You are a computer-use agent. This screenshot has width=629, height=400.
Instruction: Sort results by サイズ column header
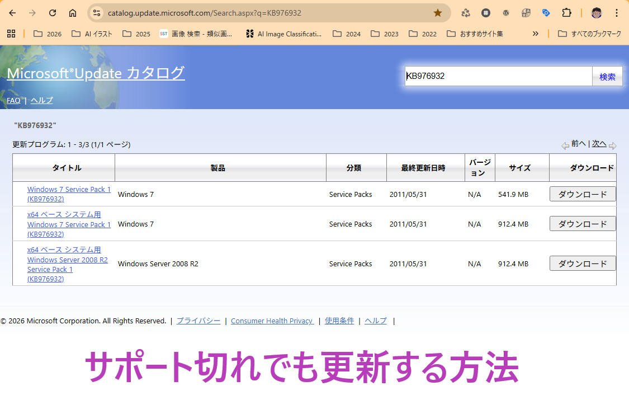[x=520, y=168]
